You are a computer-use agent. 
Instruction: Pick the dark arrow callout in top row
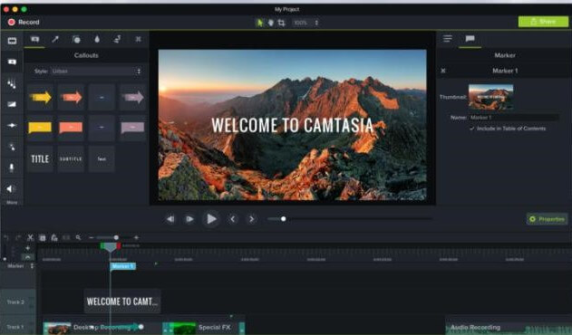click(x=102, y=97)
